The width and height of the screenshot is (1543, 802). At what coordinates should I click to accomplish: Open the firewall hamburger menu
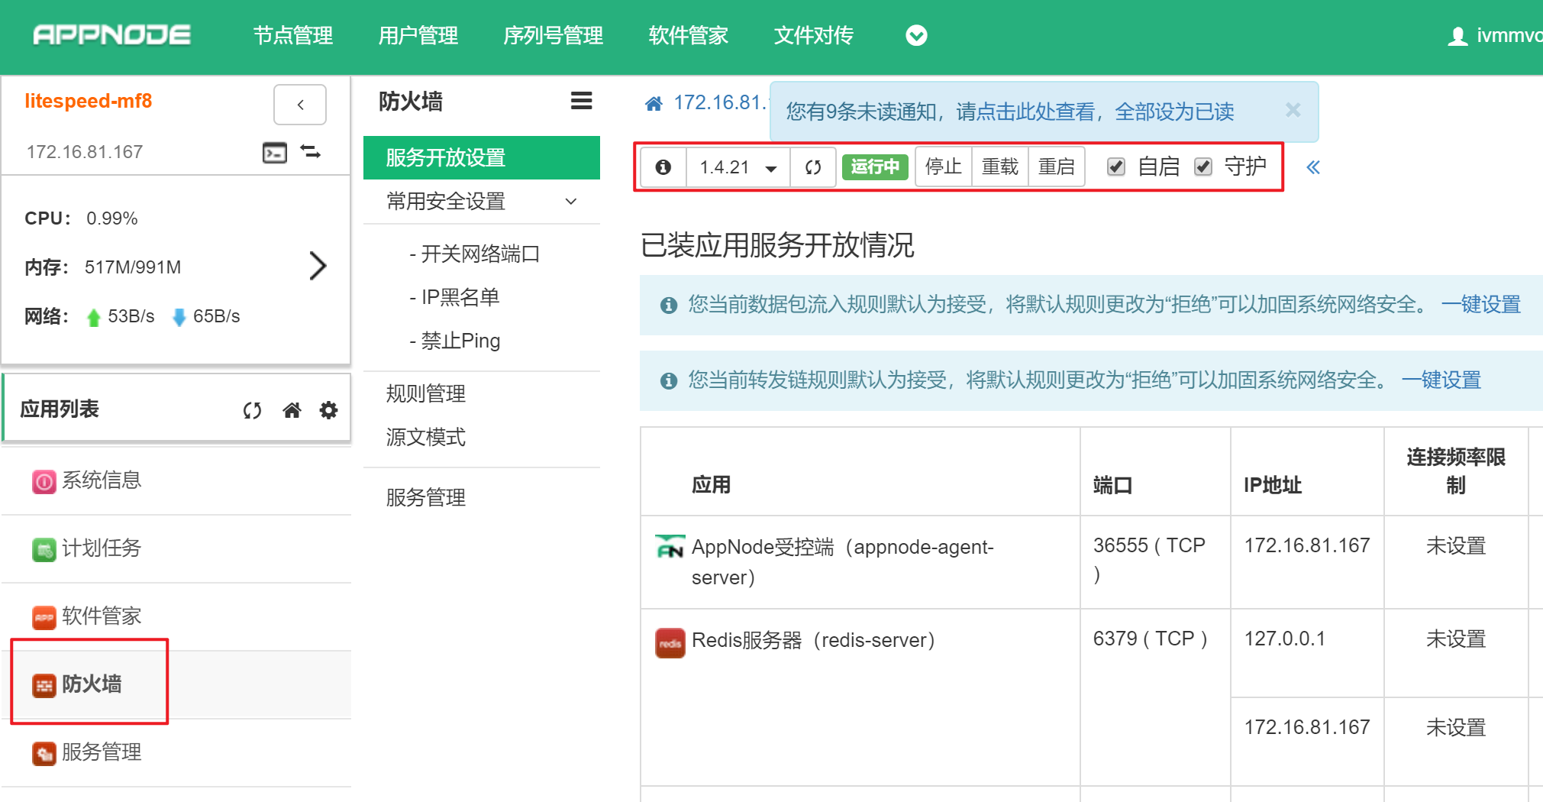point(581,101)
